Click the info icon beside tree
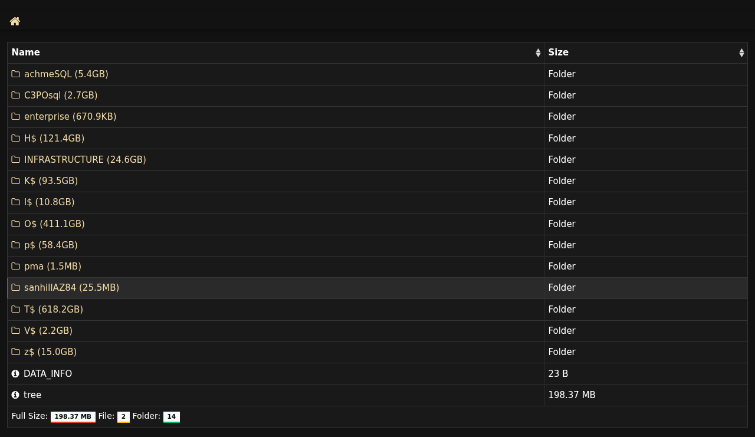755x437 pixels. [15, 395]
